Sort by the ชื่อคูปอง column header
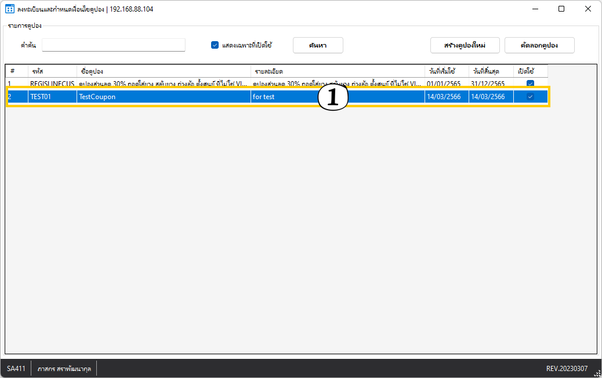 164,71
